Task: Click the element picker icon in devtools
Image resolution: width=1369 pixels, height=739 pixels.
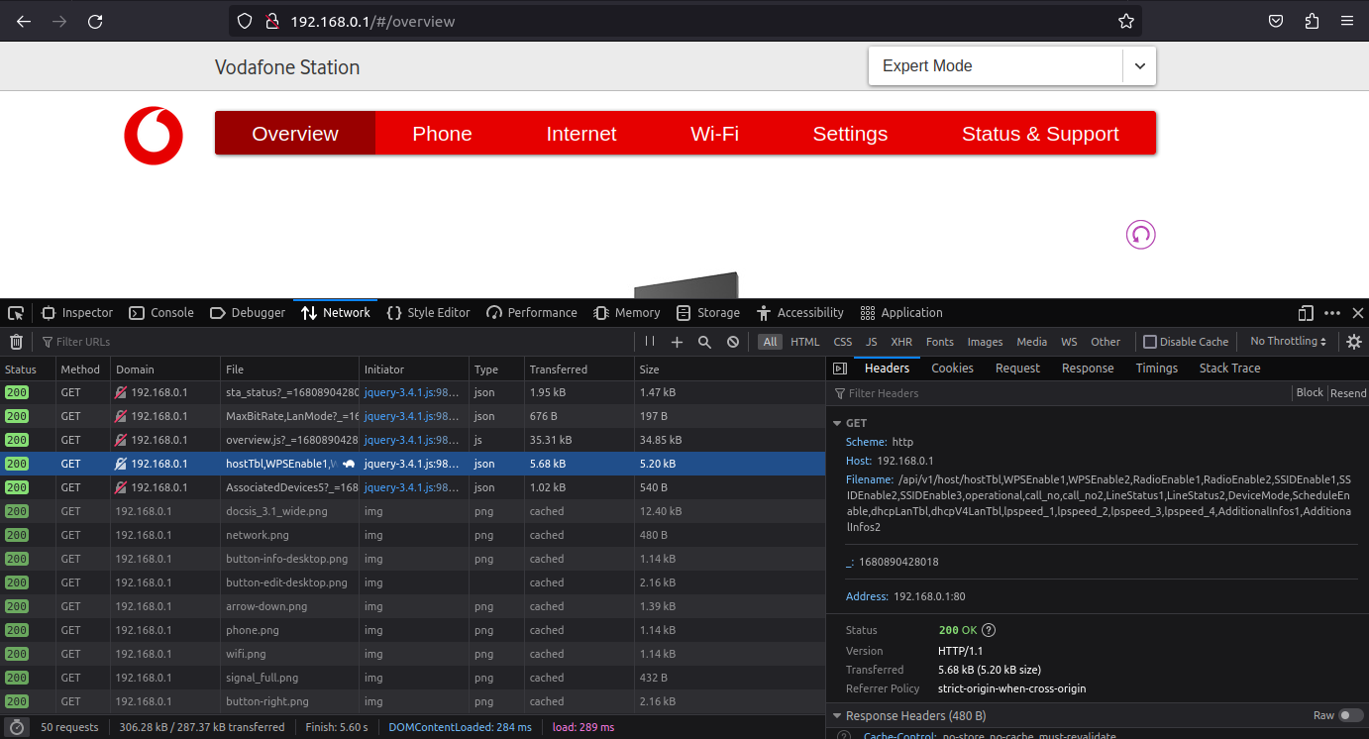Action: tap(16, 313)
